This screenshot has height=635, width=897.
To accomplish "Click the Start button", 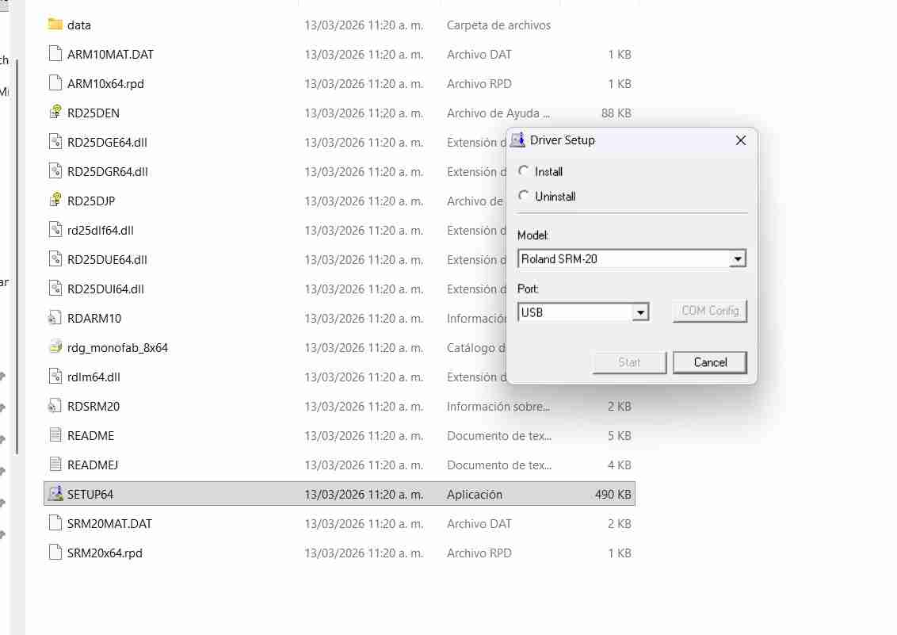I will (x=629, y=362).
